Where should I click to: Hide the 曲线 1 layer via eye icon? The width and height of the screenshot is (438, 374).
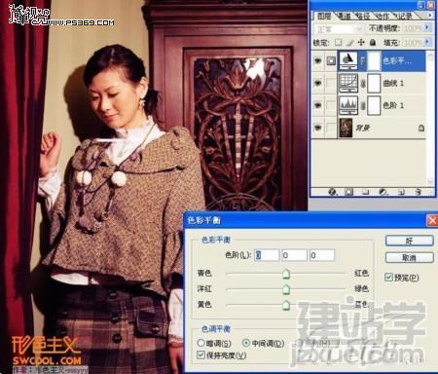coord(318,83)
